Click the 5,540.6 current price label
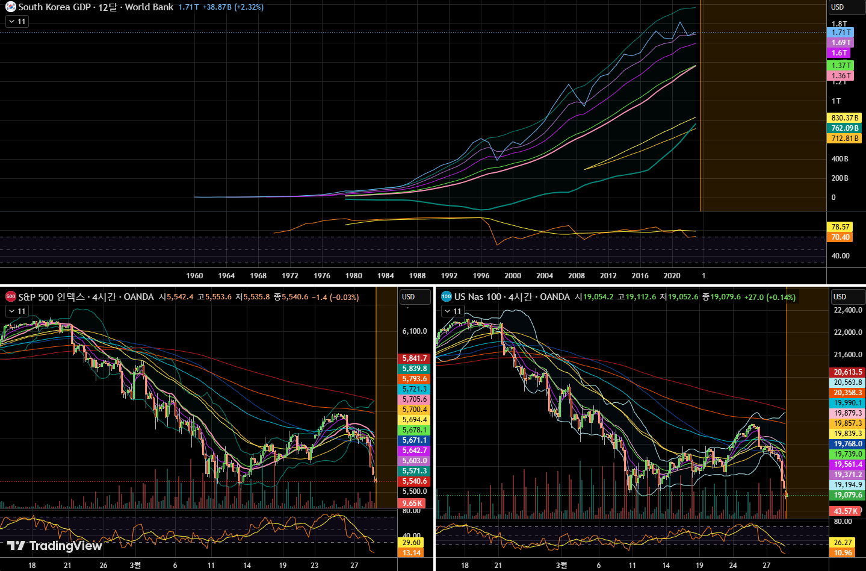The height and width of the screenshot is (571, 866). tap(414, 481)
